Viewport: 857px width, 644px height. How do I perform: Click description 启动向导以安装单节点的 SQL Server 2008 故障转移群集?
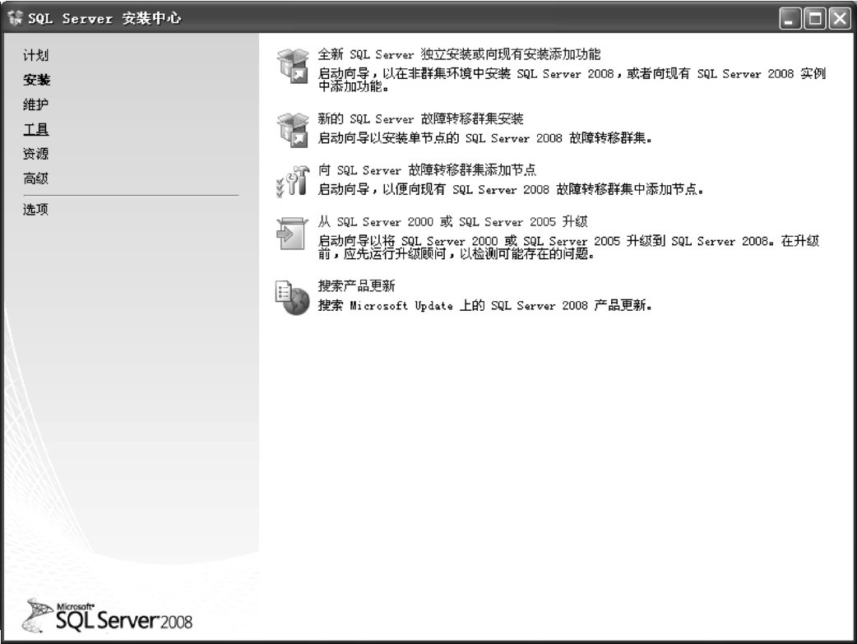pyautogui.click(x=484, y=138)
